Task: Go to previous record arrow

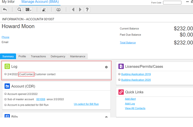Action: pyautogui.click(x=73, y=10)
